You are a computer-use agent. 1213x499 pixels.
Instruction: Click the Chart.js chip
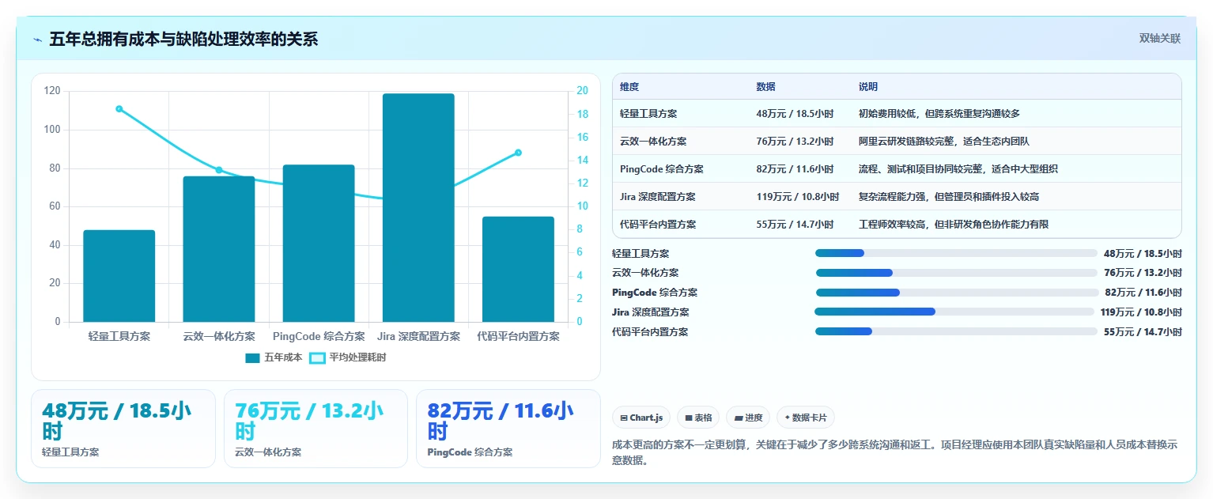[x=641, y=418]
